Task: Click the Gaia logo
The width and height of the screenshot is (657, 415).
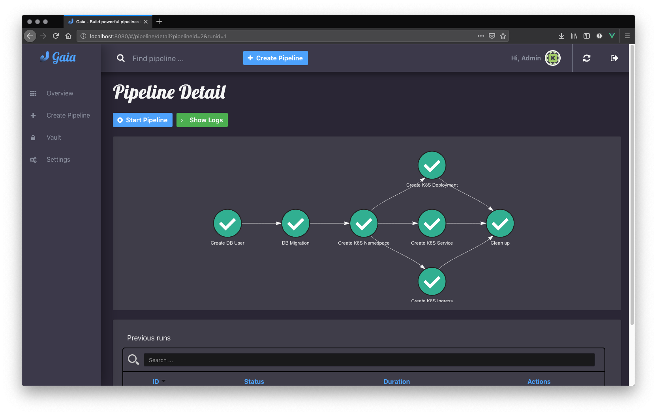Action: (58, 58)
